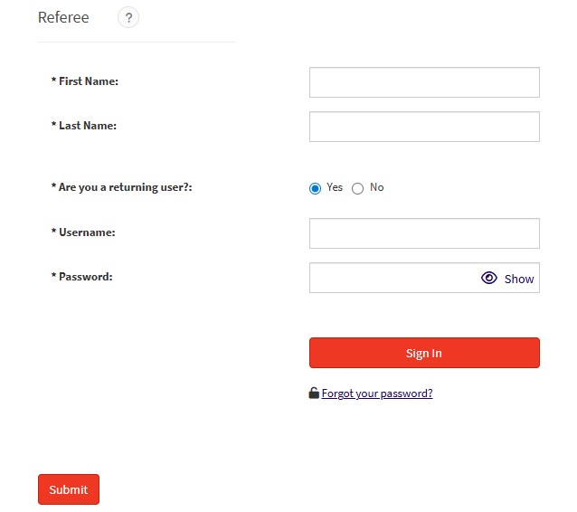Screen dimensions: 577x512
Task: Click the eye icon in Password field
Action: pyautogui.click(x=488, y=278)
